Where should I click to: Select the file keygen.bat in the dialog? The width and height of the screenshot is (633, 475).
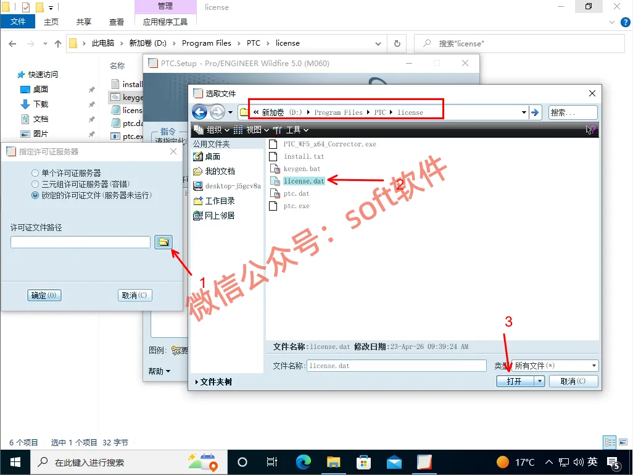pyautogui.click(x=295, y=169)
